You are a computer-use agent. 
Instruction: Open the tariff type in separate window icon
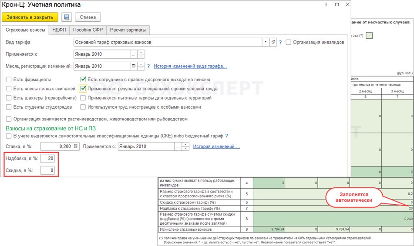[x=273, y=42]
